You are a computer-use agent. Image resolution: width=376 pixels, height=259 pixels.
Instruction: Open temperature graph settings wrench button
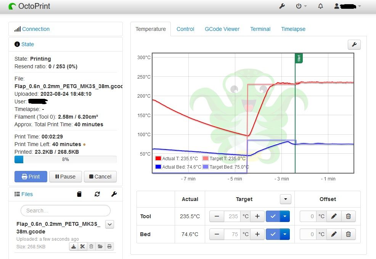[354, 45]
